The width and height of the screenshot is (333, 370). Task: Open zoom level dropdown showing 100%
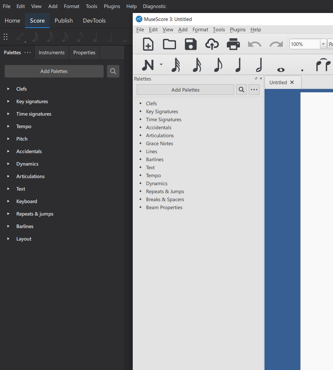coord(323,44)
